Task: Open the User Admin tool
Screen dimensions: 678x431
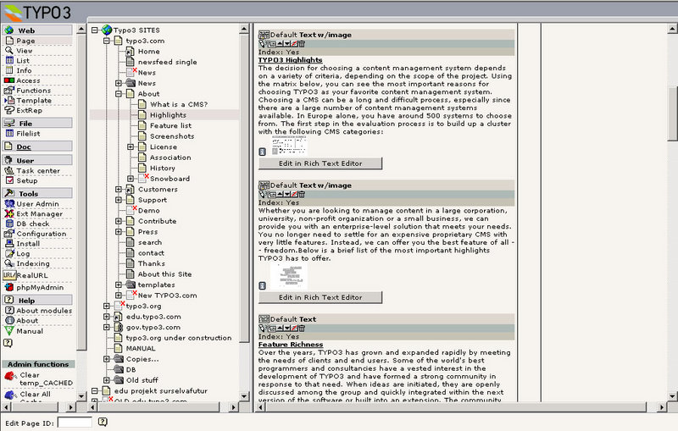Action: tap(37, 204)
